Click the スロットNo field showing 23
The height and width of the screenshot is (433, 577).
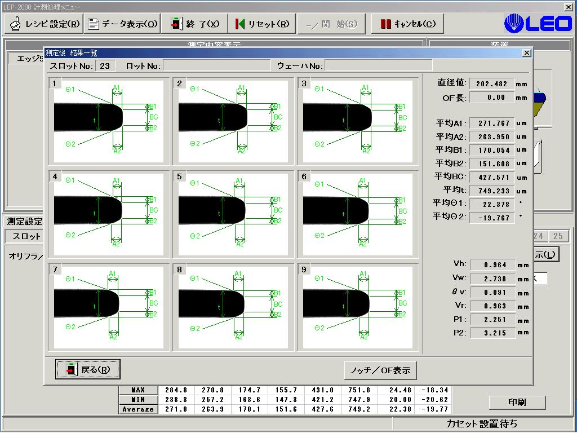[105, 66]
